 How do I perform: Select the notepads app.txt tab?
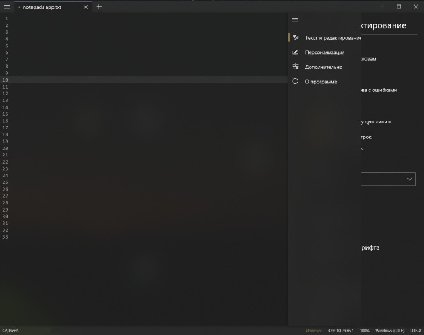tap(53, 7)
